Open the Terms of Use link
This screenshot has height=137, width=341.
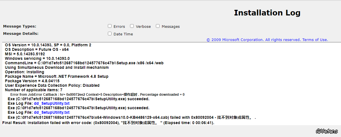point(315,40)
